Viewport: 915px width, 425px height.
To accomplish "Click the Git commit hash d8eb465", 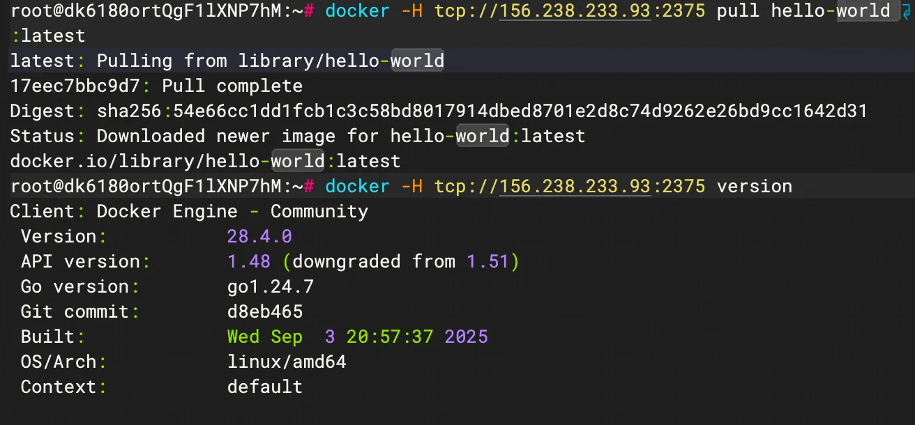I will coord(265,312).
